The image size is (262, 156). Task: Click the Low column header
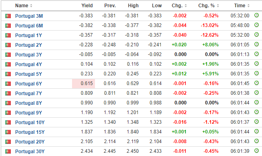coord(157,6)
